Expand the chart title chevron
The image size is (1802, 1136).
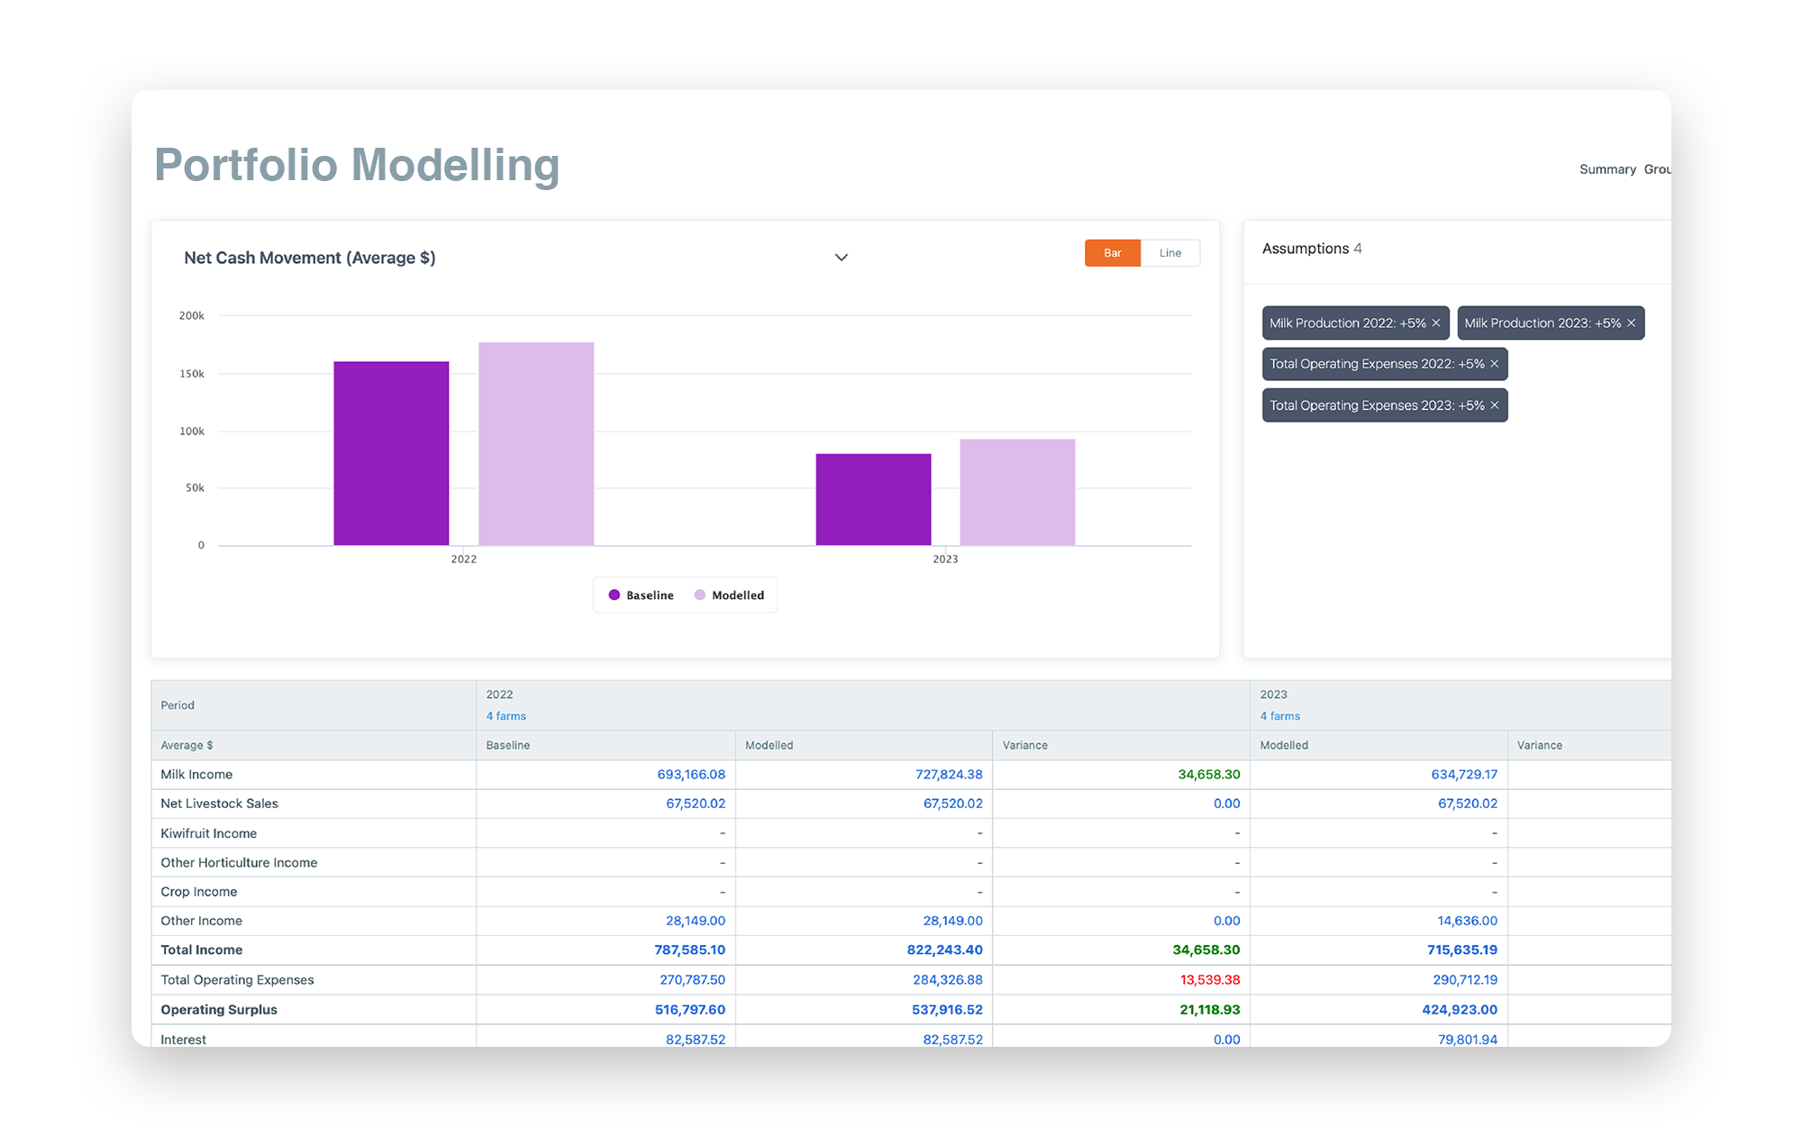[x=841, y=258]
